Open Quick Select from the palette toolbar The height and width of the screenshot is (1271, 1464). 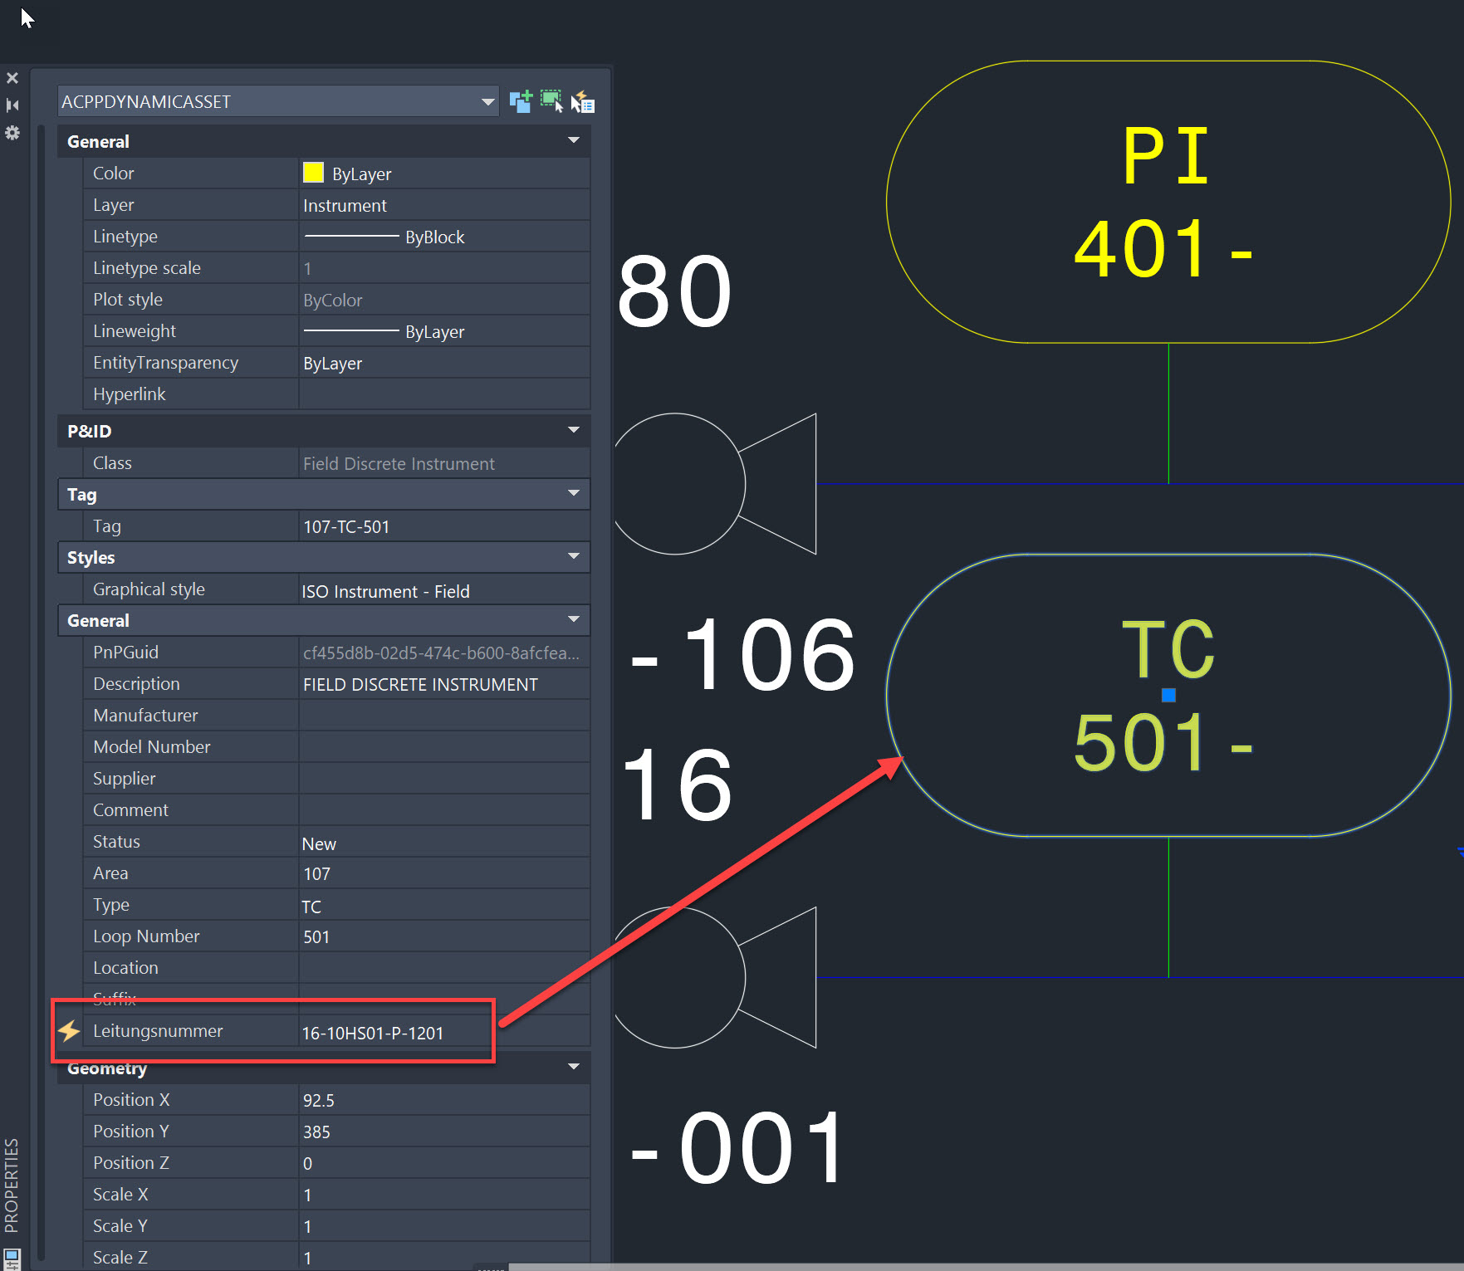(583, 100)
